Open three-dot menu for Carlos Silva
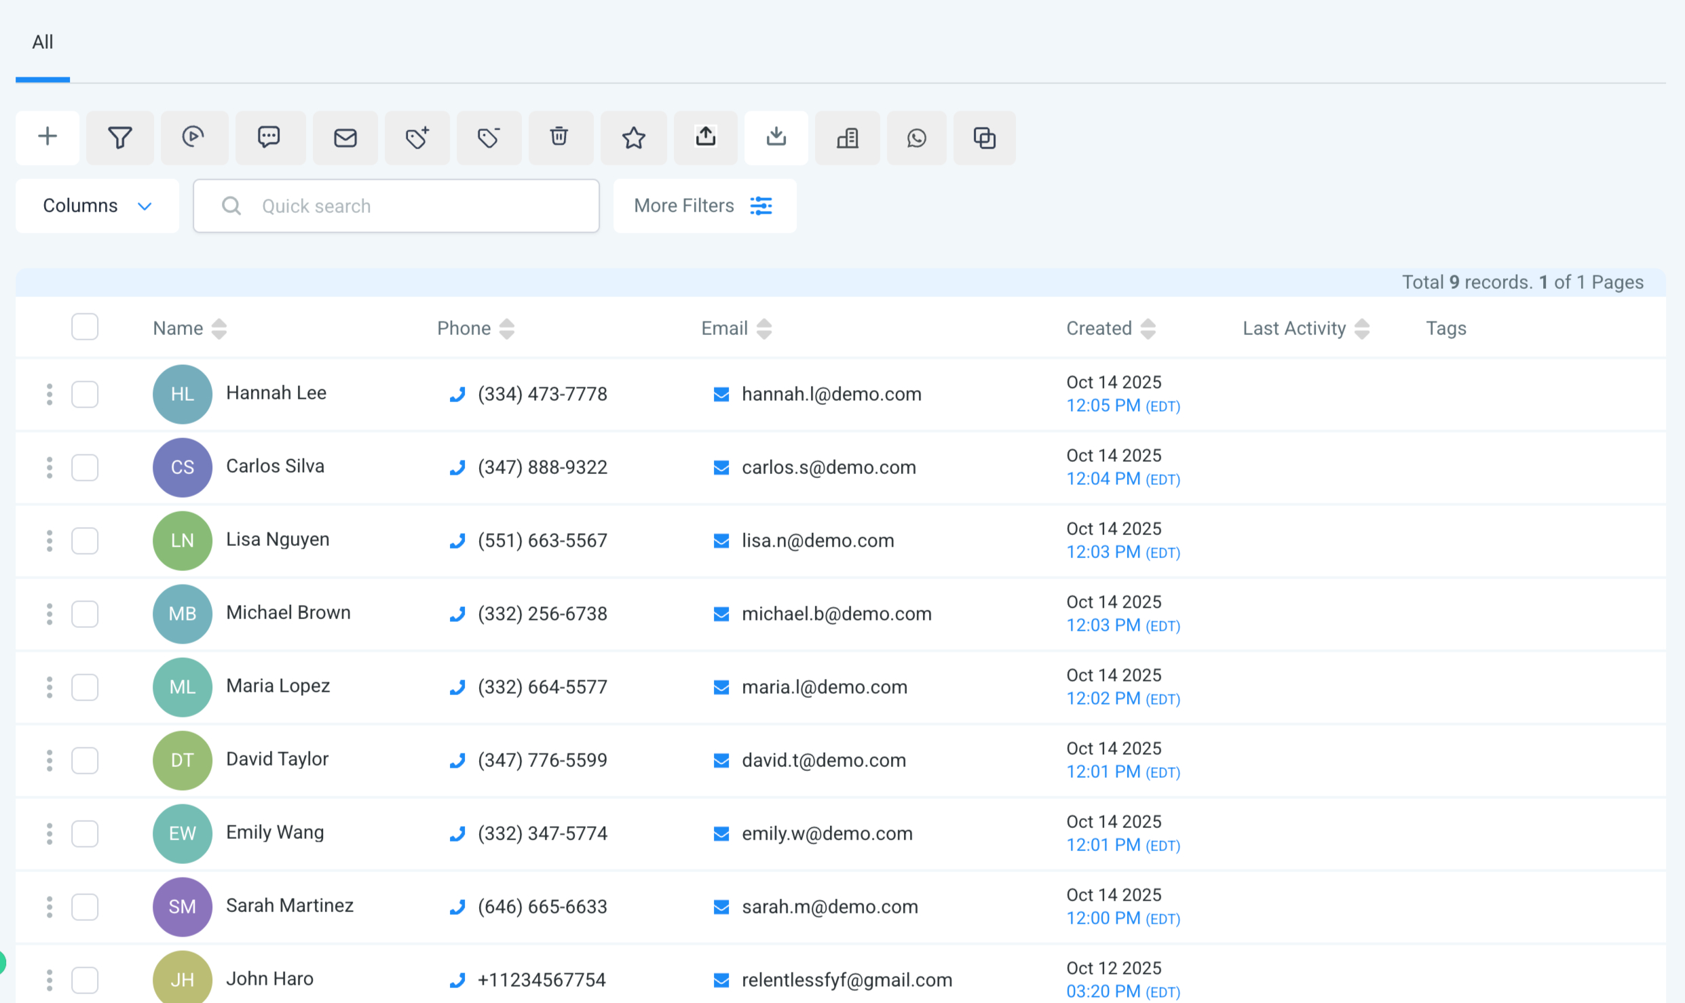The width and height of the screenshot is (1685, 1003). 50,467
